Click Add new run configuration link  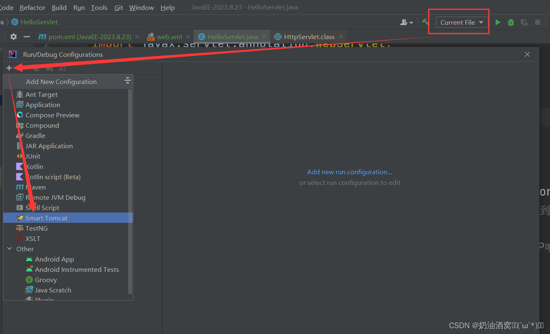pos(350,172)
